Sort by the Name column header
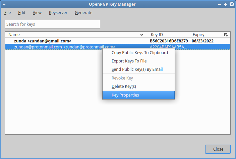Screen dimensions: 236x159 (x=75, y=35)
